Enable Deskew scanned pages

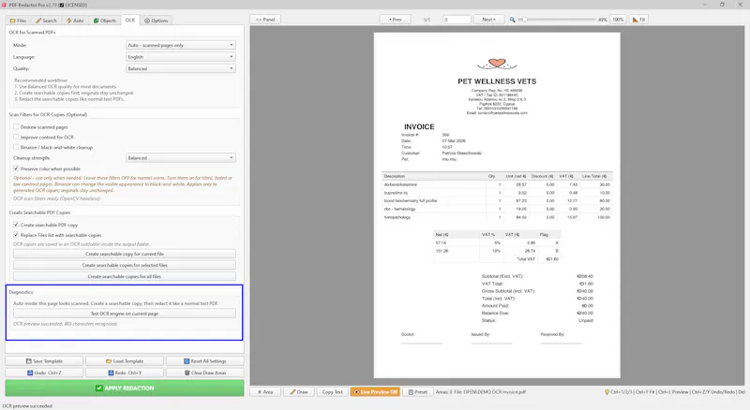click(x=16, y=127)
